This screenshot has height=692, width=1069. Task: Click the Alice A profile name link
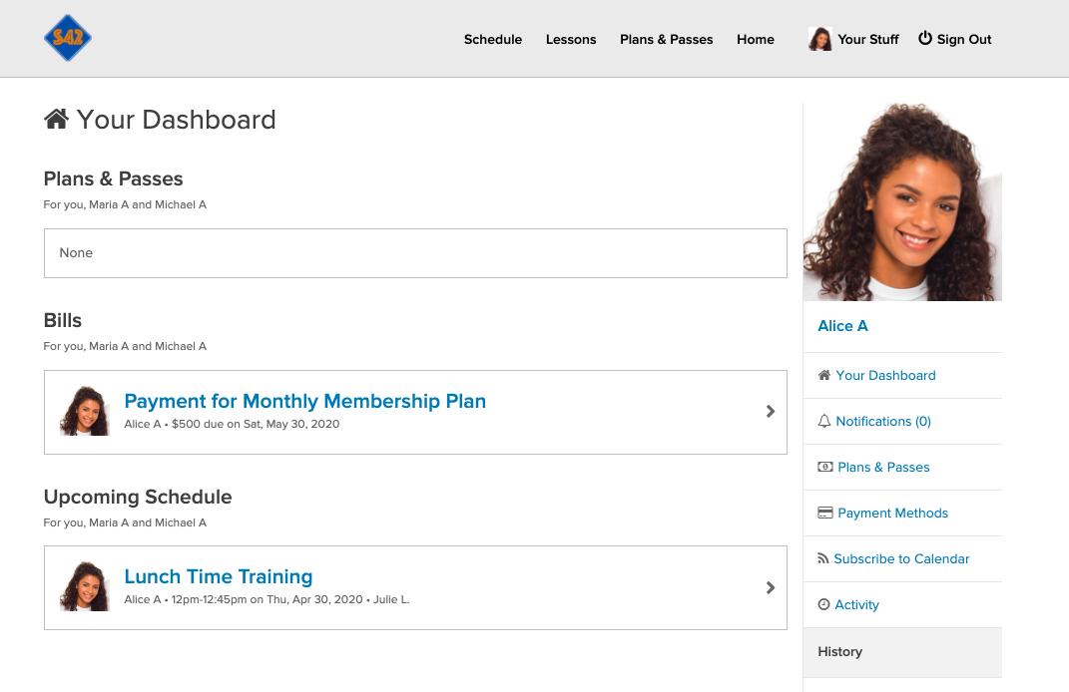pos(842,326)
